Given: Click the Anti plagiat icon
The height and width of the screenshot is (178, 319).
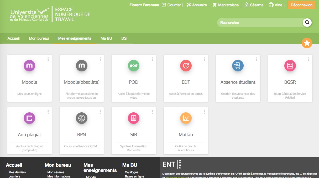Looking at the screenshot, I should point(29,118).
